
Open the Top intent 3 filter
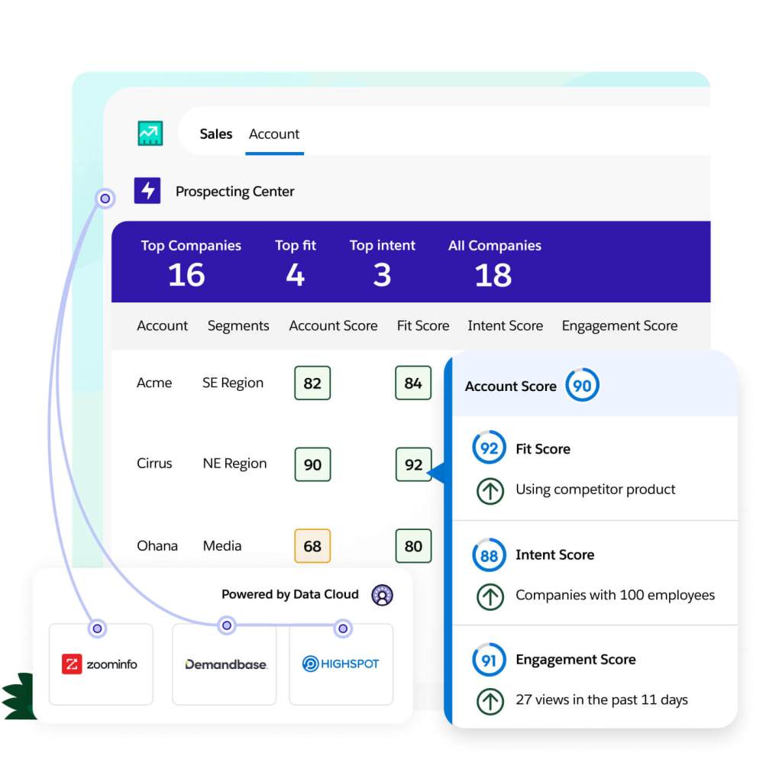[x=382, y=263]
